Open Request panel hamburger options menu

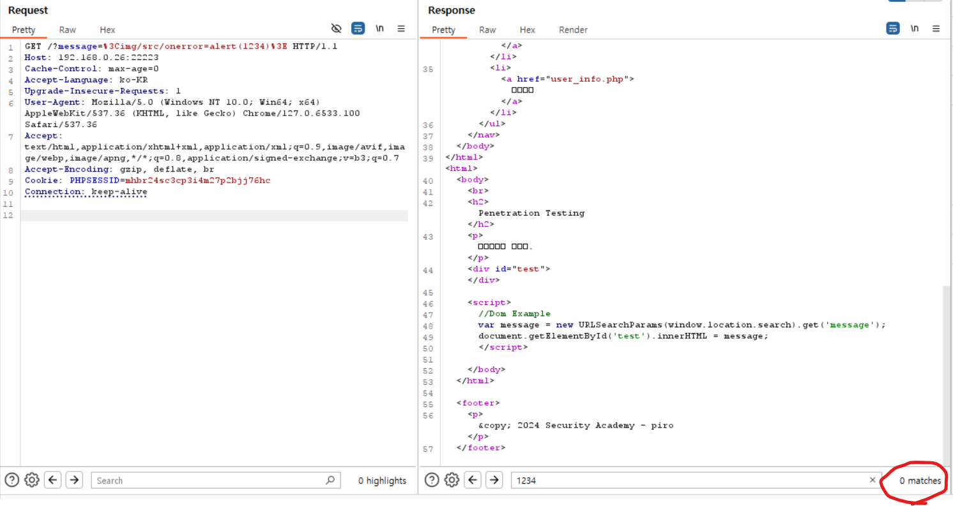(401, 28)
